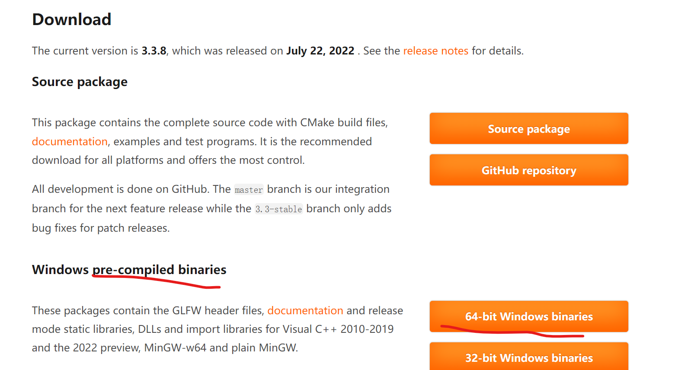Open the release notes link
Image resolution: width=675 pixels, height=370 pixels.
click(x=435, y=51)
